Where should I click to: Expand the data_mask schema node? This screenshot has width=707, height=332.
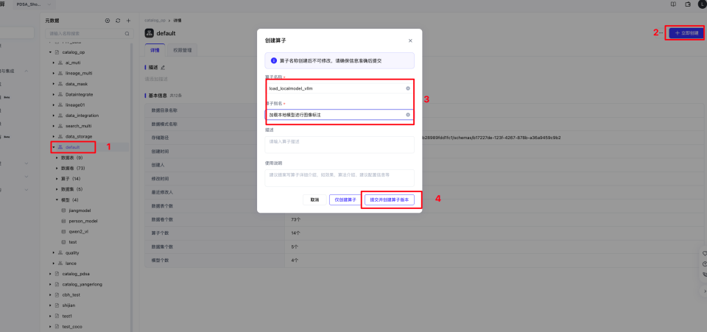(54, 84)
